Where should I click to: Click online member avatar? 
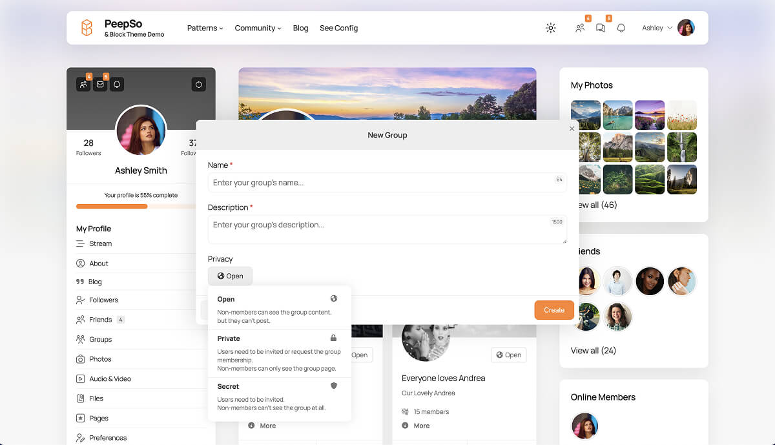(585, 426)
